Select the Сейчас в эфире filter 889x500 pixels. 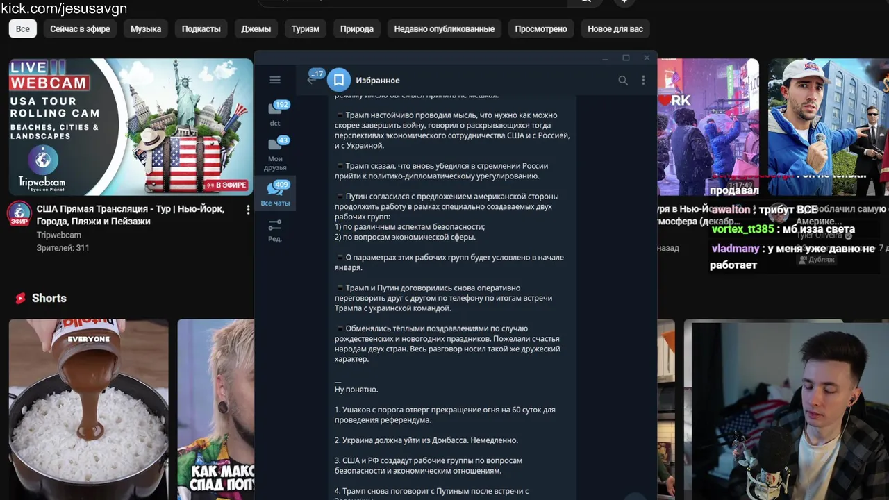click(x=80, y=28)
